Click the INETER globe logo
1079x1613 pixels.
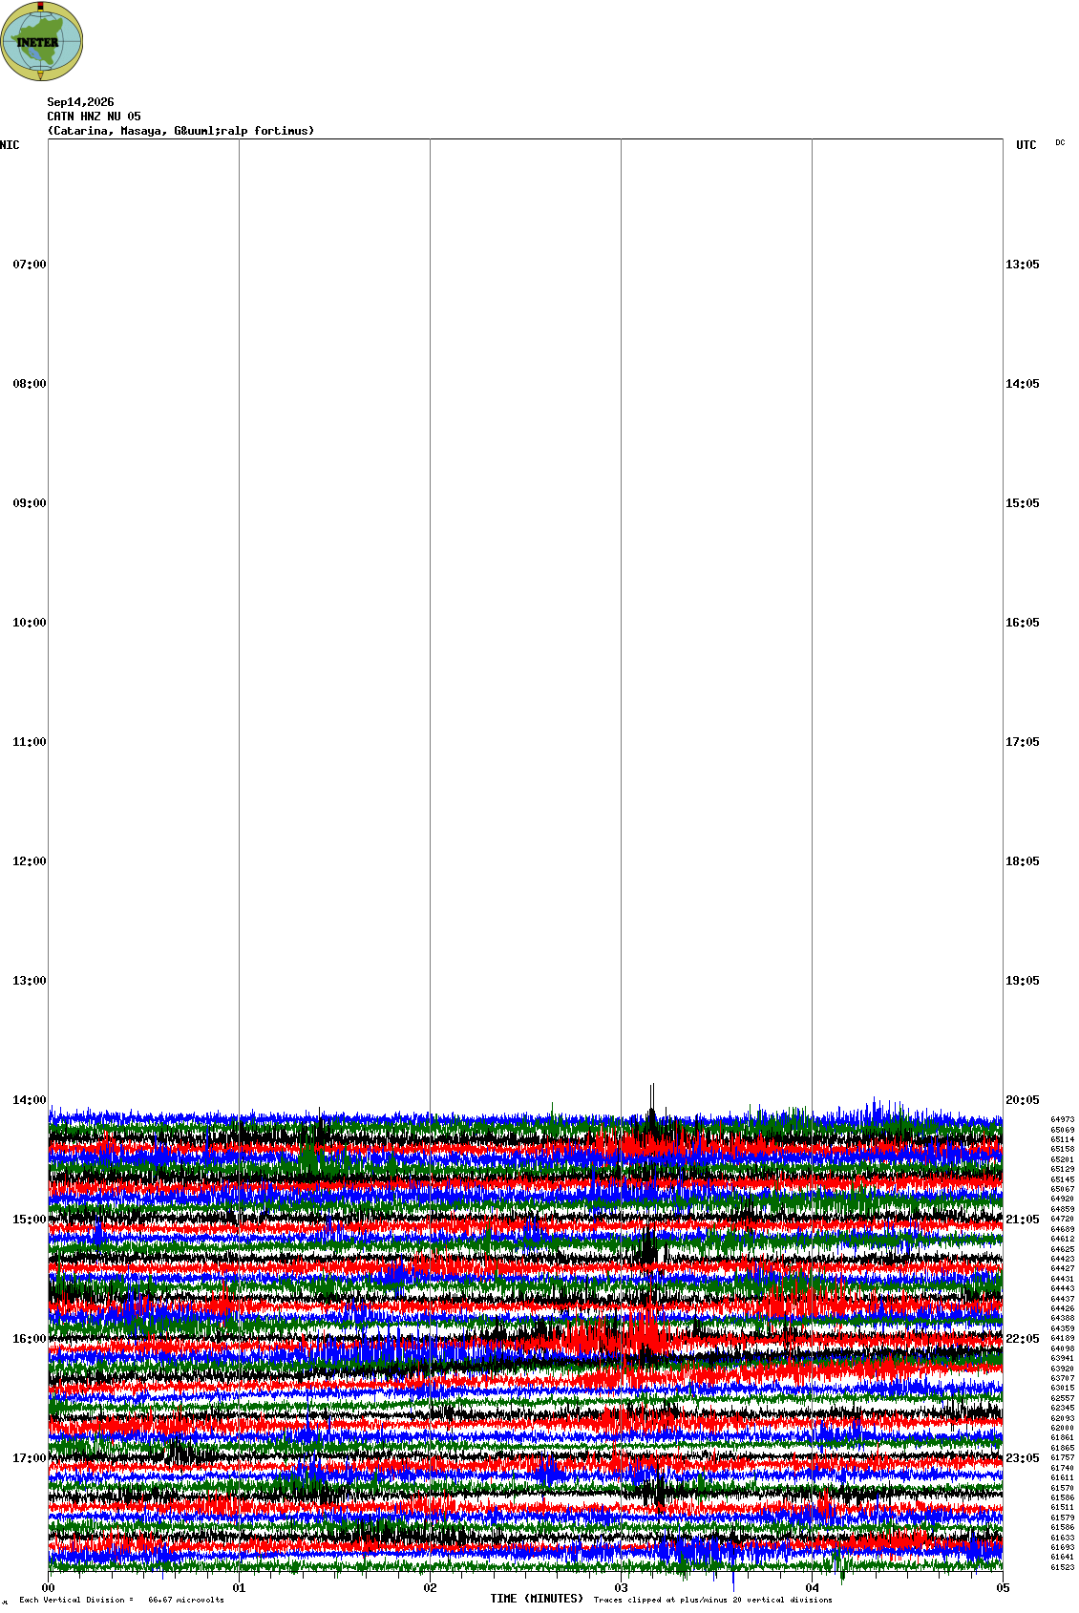[x=41, y=42]
